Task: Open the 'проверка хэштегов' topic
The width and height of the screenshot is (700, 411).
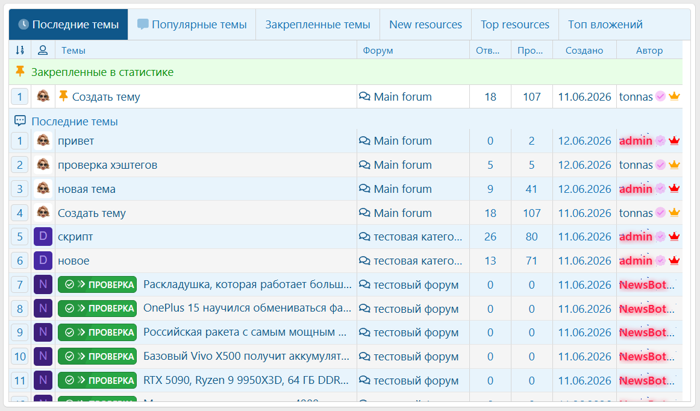Action: [x=108, y=165]
